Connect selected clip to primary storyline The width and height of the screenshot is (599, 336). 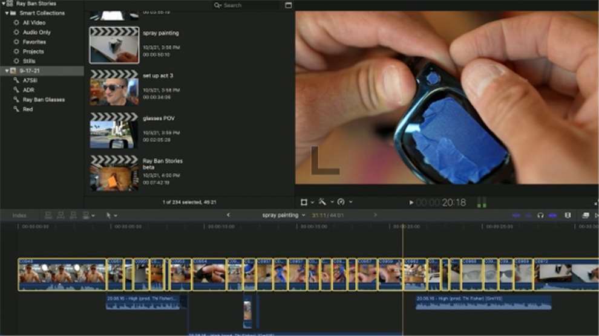(48, 216)
